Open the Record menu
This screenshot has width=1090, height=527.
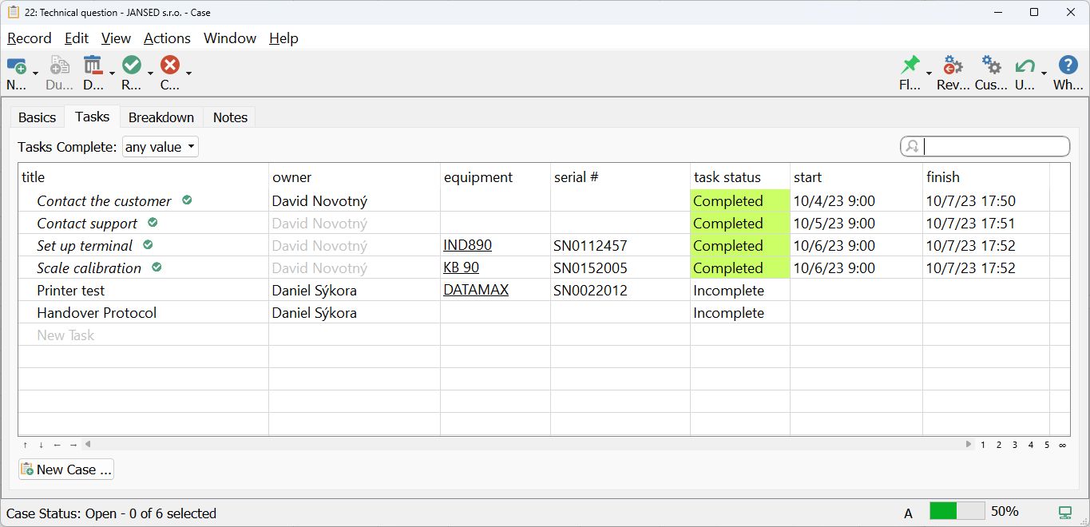pyautogui.click(x=30, y=38)
